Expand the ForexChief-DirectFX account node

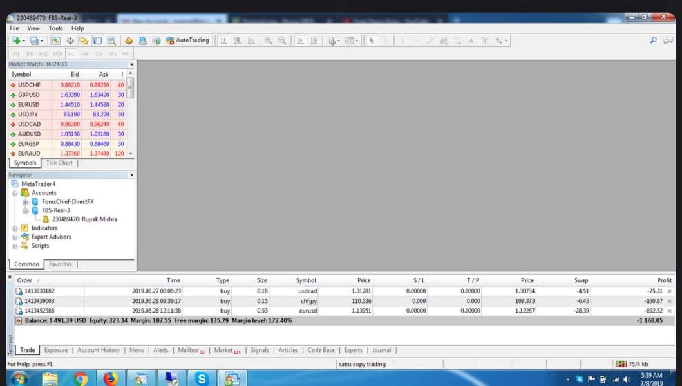coord(24,201)
